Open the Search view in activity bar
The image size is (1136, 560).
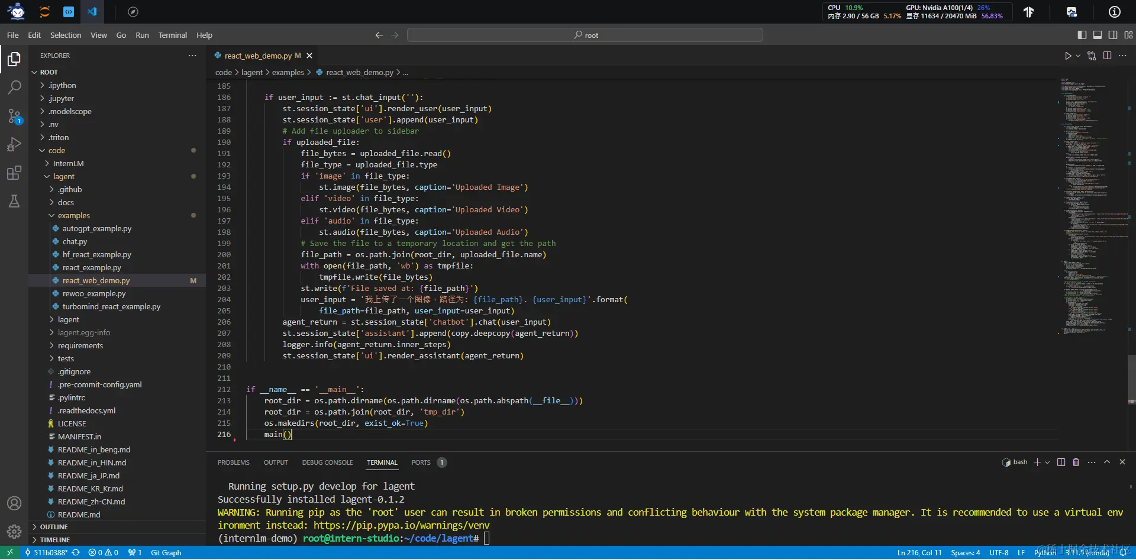(x=14, y=88)
